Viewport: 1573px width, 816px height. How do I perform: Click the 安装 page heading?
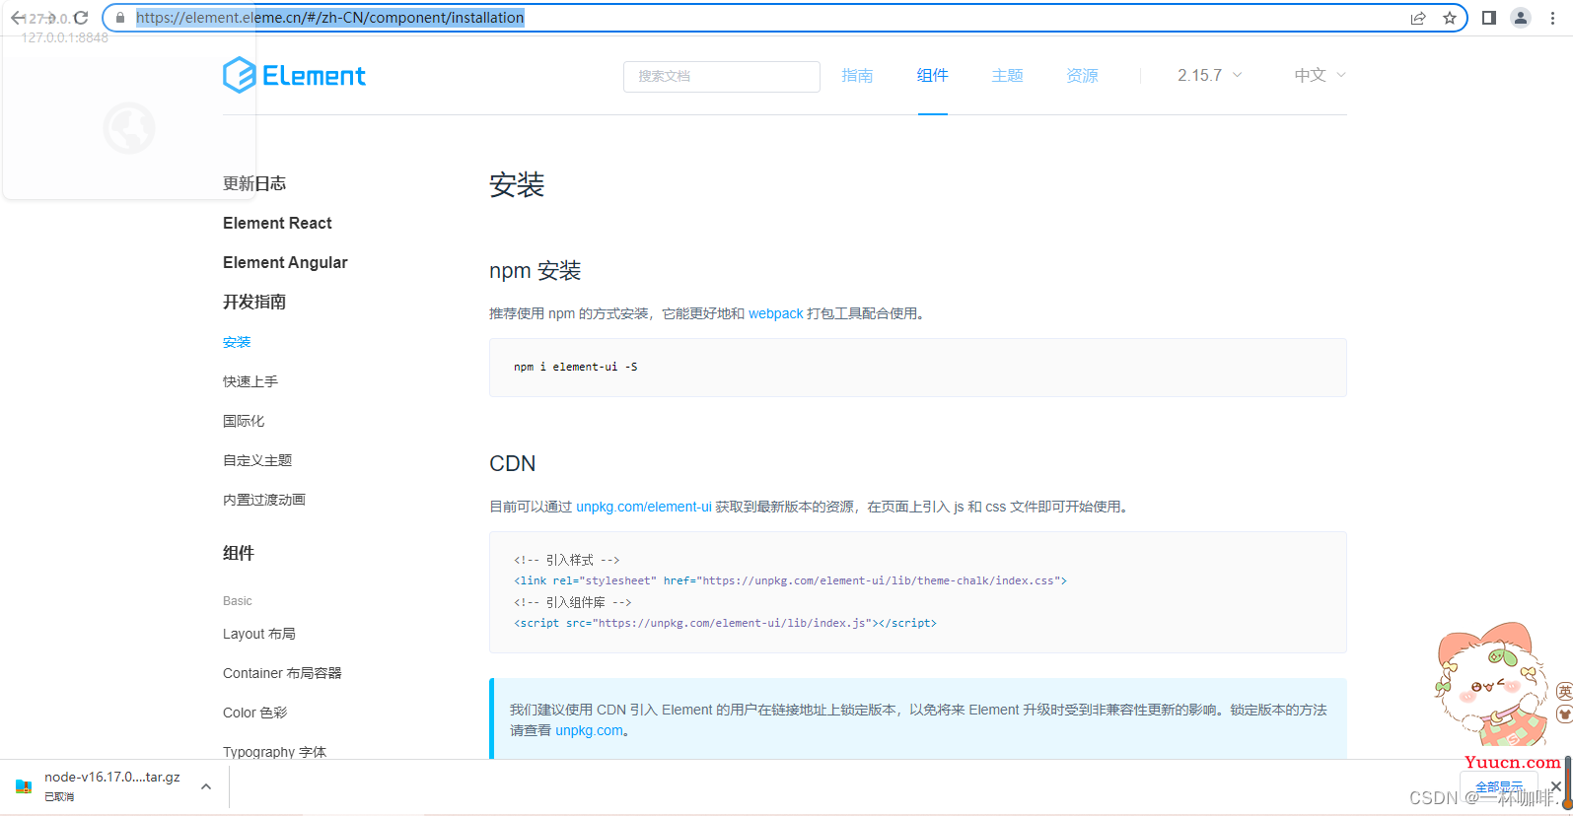pos(517,184)
